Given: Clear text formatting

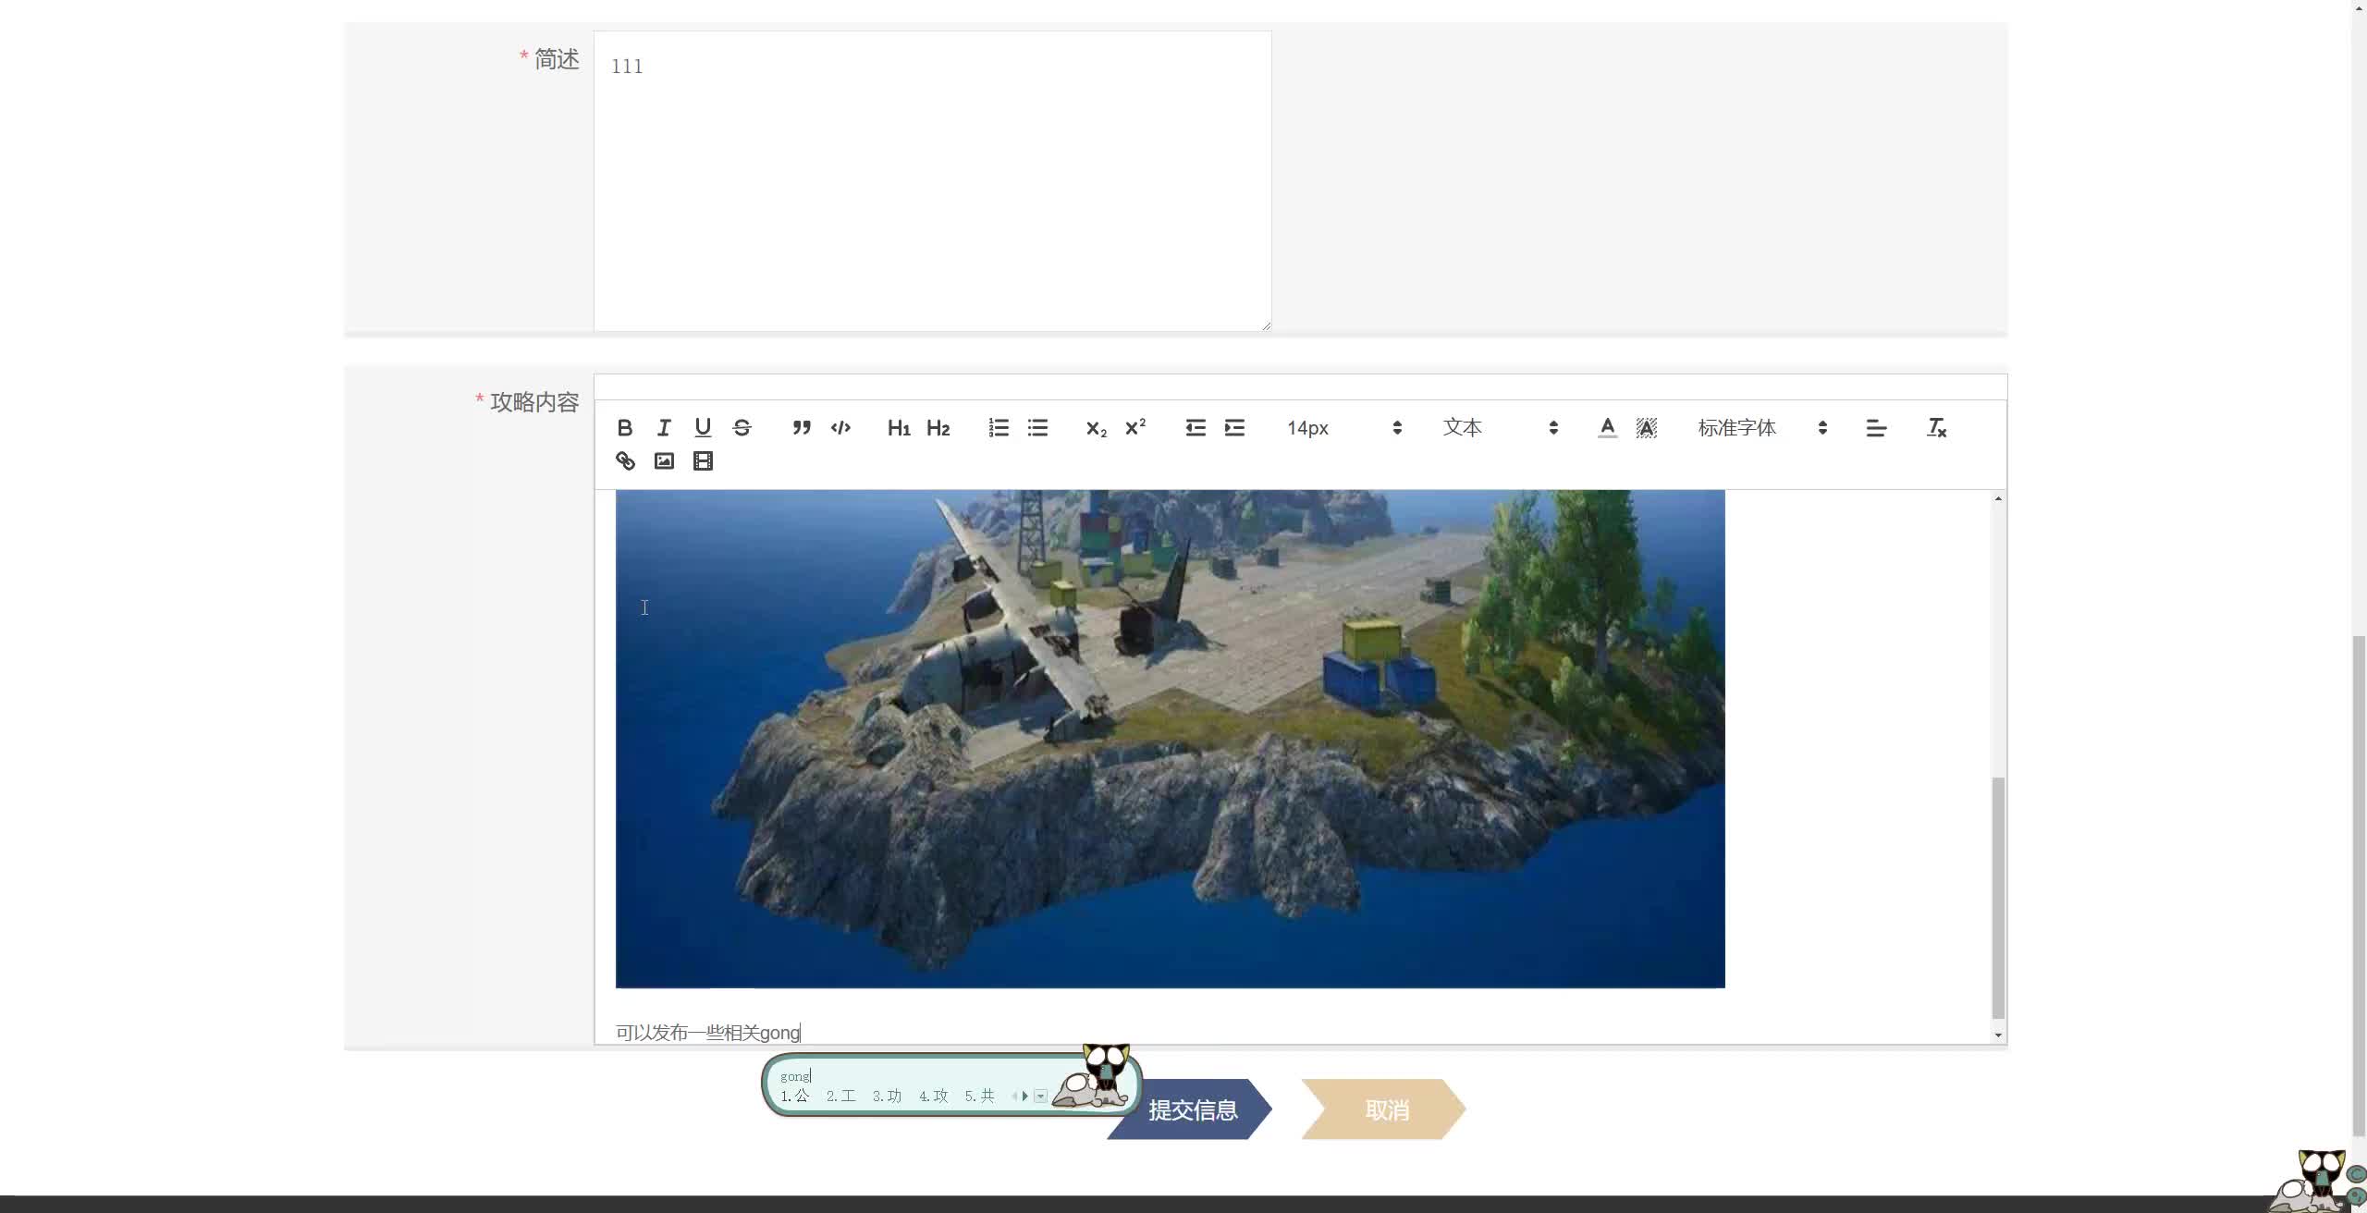Looking at the screenshot, I should [x=1936, y=427].
